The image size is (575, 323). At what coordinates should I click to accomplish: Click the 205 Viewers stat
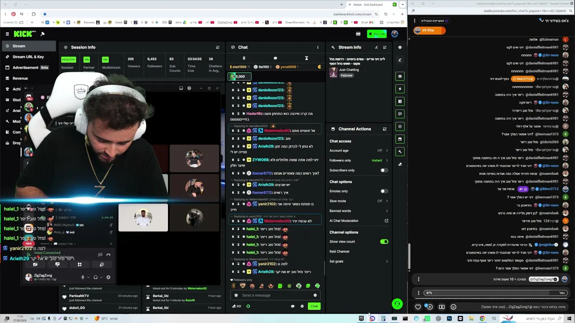point(133,62)
